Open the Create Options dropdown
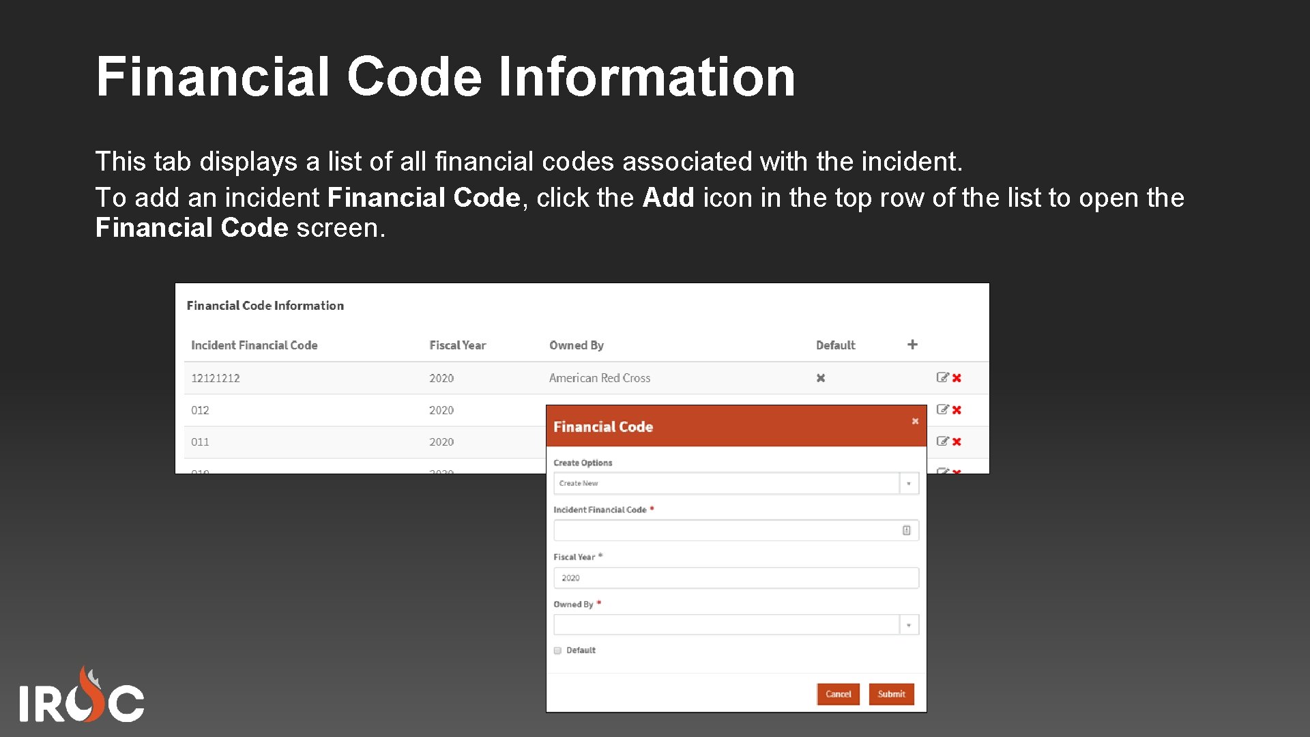 908,483
